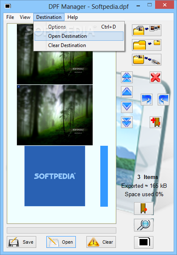Select Clear Destination menu entry
Image resolution: width=177 pixels, height=255 pixels.
point(79,45)
